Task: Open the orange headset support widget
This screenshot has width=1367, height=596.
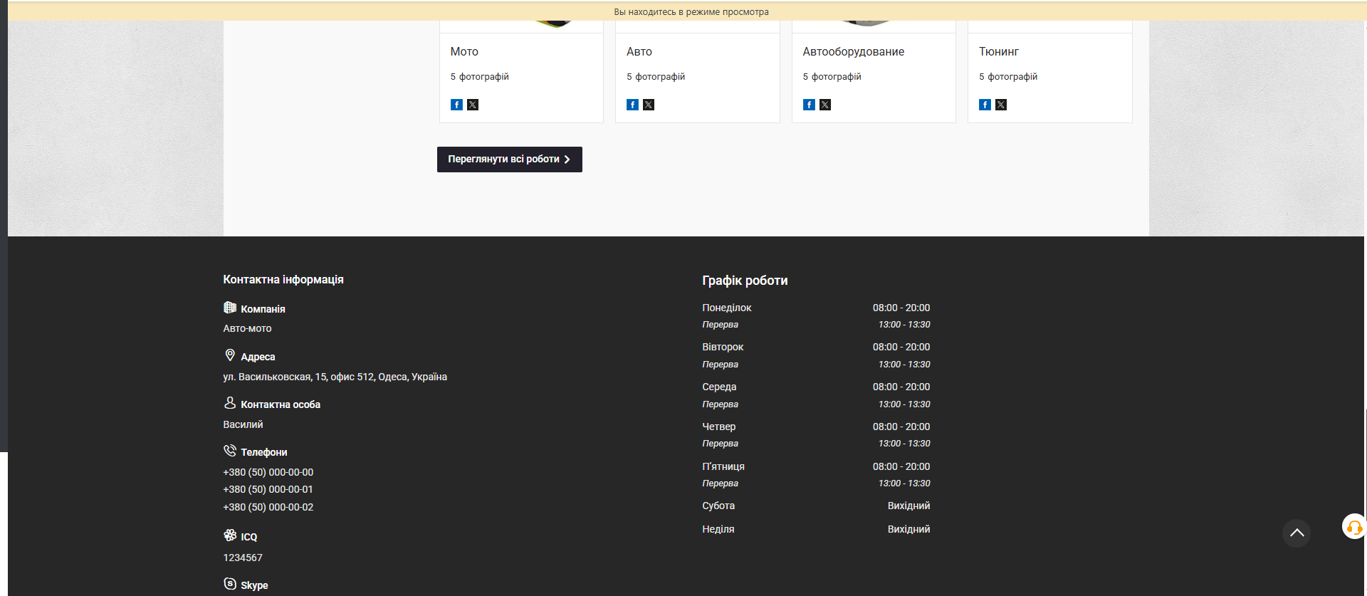Action: click(1353, 527)
